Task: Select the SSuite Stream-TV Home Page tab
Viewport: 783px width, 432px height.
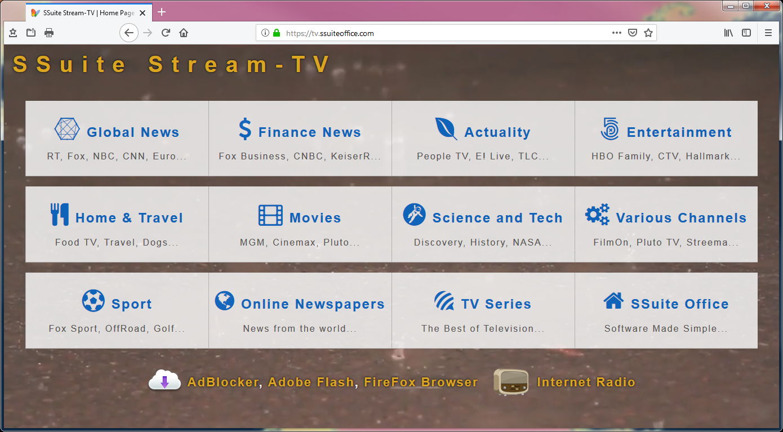Action: point(89,12)
